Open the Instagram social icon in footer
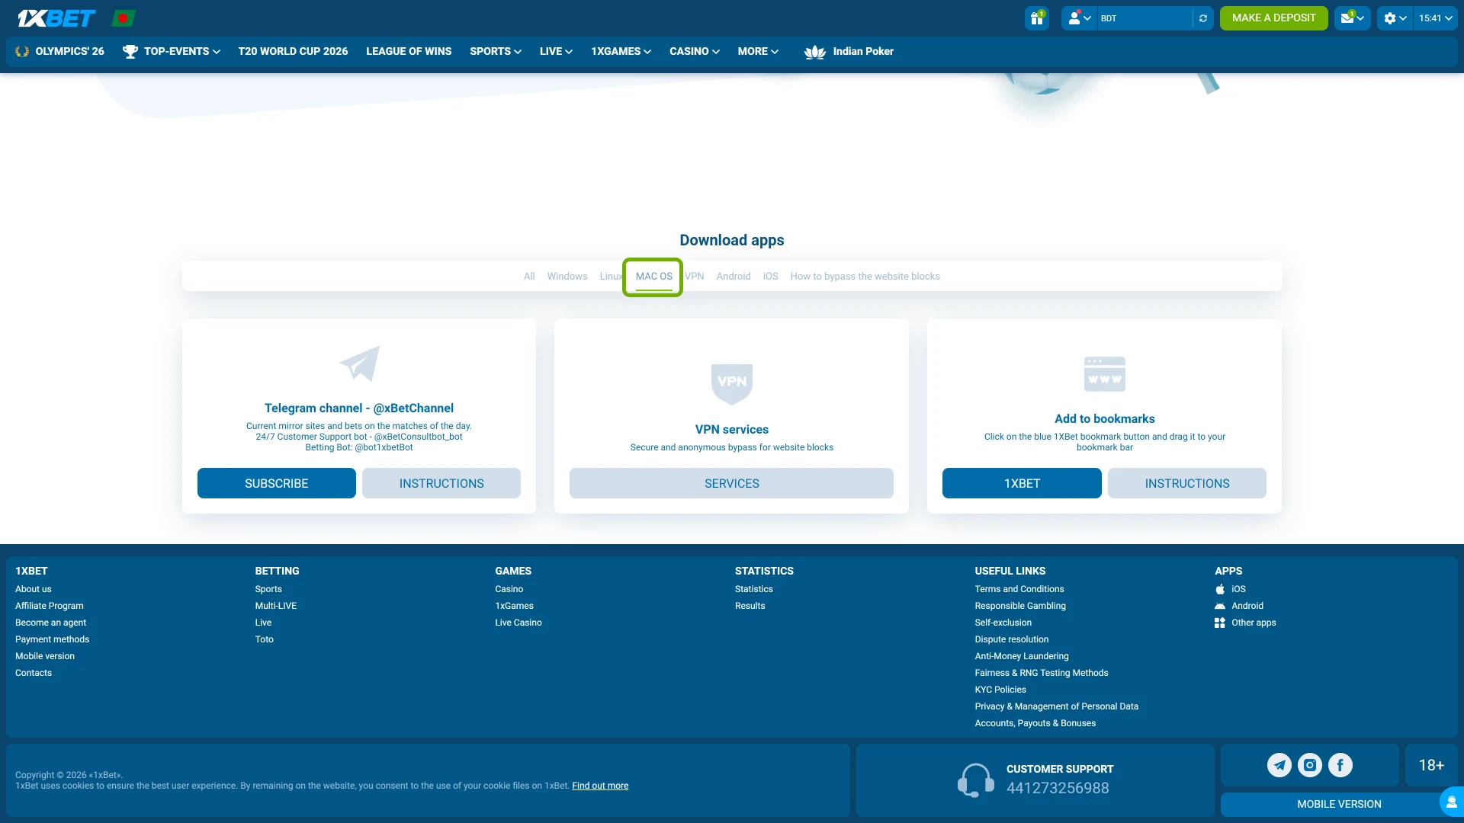The height and width of the screenshot is (823, 1464). (1309, 765)
